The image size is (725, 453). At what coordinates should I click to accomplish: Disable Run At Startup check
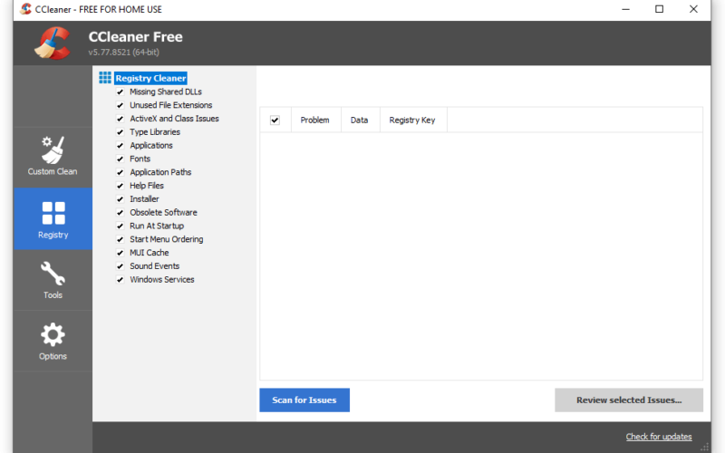coord(121,226)
